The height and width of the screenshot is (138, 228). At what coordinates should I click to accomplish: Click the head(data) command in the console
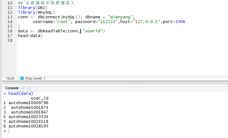click(21, 94)
